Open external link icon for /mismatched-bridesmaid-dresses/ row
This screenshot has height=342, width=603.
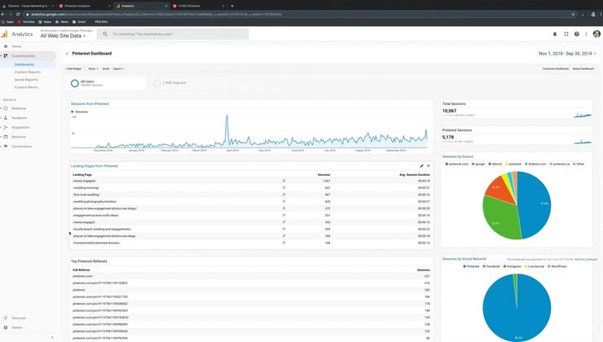[284, 243]
